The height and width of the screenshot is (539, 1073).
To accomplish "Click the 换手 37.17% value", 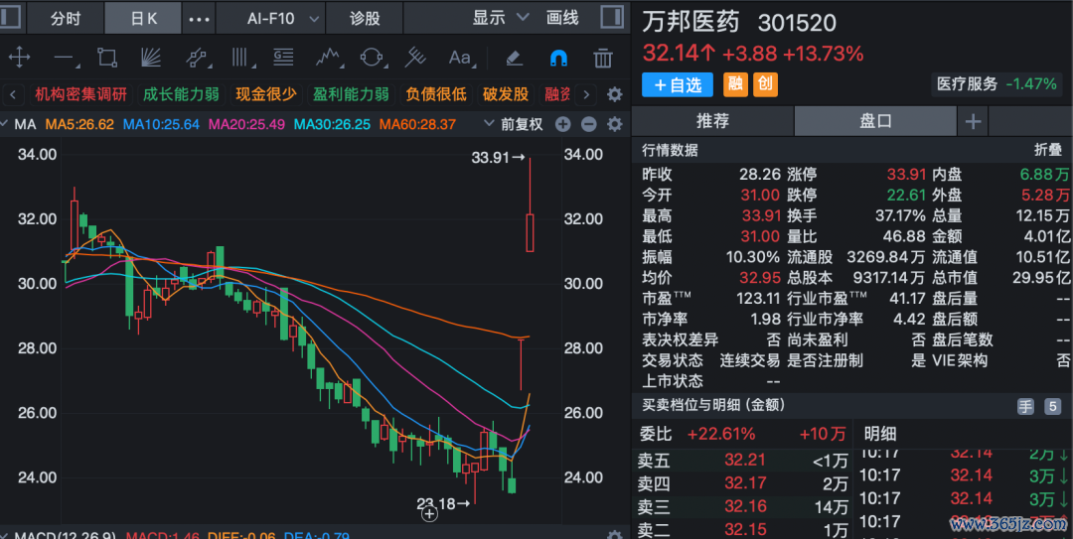I will point(900,216).
